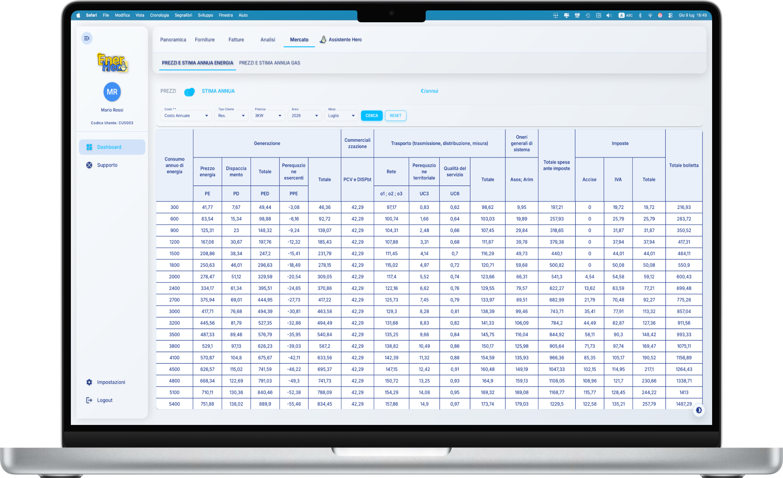This screenshot has width=783, height=478.
Task: Open the File menu
Action: [106, 15]
